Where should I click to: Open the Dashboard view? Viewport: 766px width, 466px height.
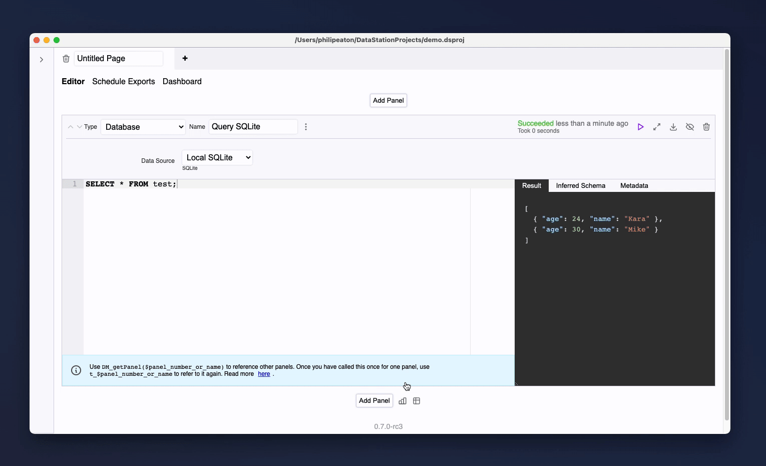pos(182,81)
